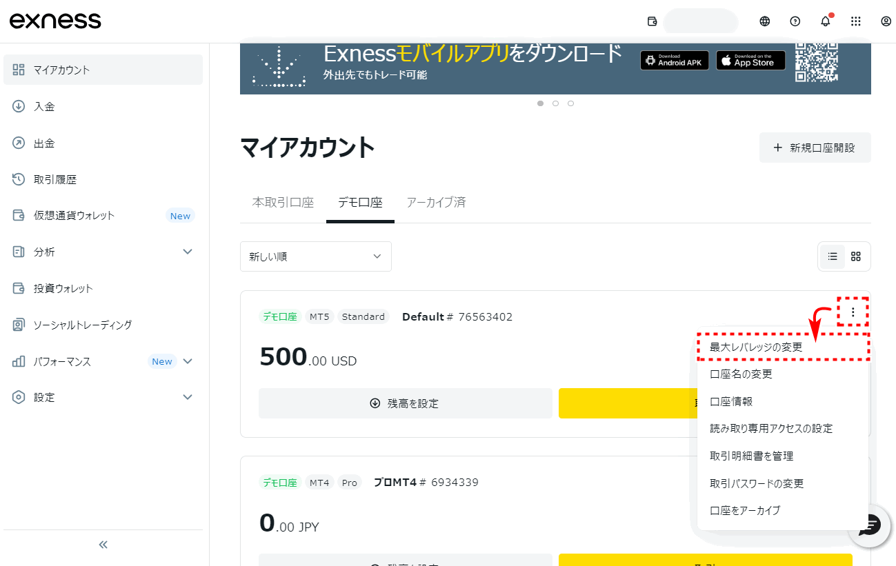Select 口座をアーカイブ menu item
The height and width of the screenshot is (566, 896).
click(x=783, y=511)
